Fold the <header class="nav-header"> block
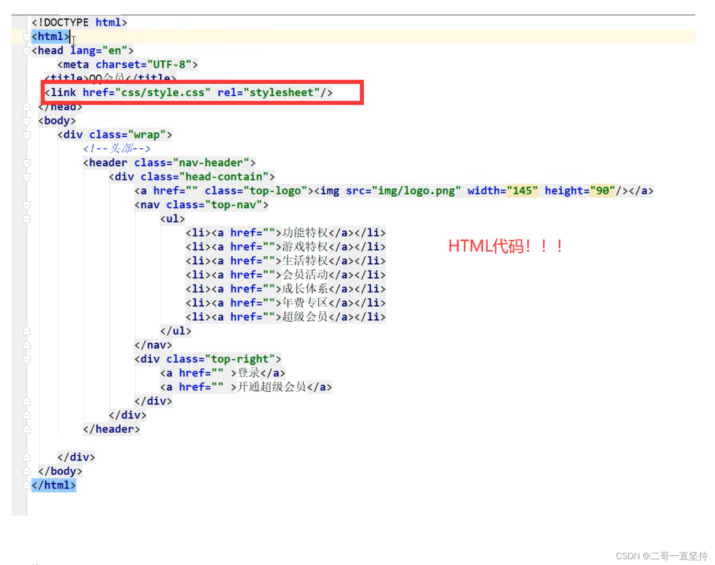Viewport: 715px width, 565px height. coord(27,163)
